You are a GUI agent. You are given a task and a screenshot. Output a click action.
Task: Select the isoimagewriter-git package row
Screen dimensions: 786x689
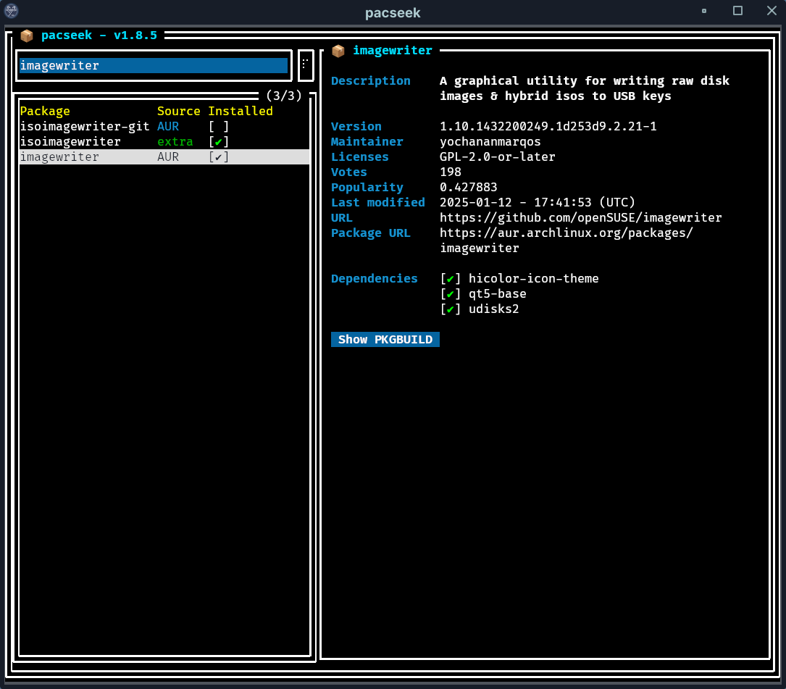(164, 126)
